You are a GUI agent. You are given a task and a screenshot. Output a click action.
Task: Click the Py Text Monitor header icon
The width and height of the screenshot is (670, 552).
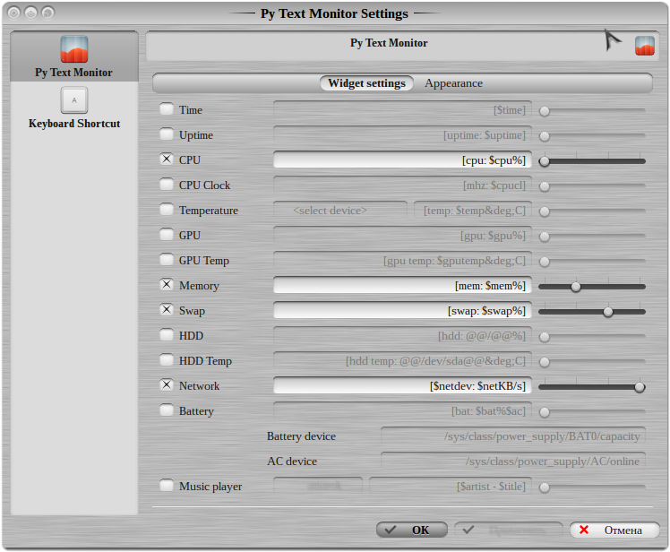pos(645,46)
